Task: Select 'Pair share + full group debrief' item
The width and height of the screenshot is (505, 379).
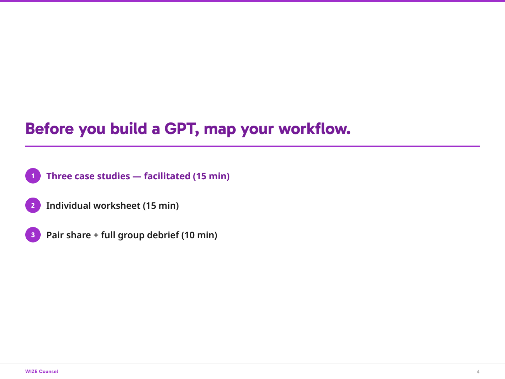Action: (132, 235)
